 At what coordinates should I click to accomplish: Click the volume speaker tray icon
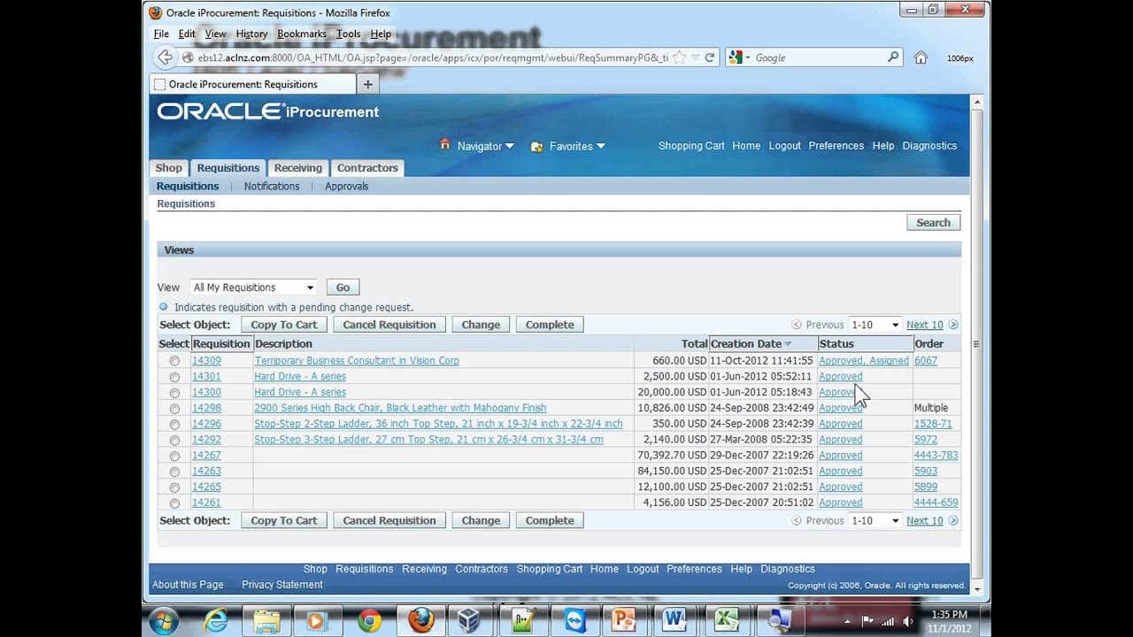tap(908, 621)
